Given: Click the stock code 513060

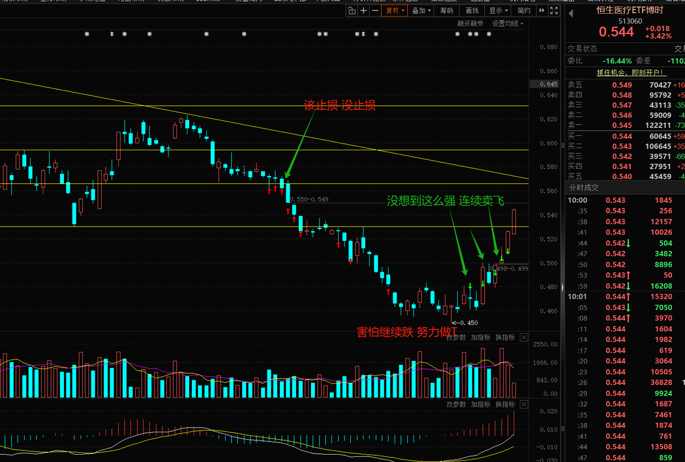Looking at the screenshot, I should [630, 21].
